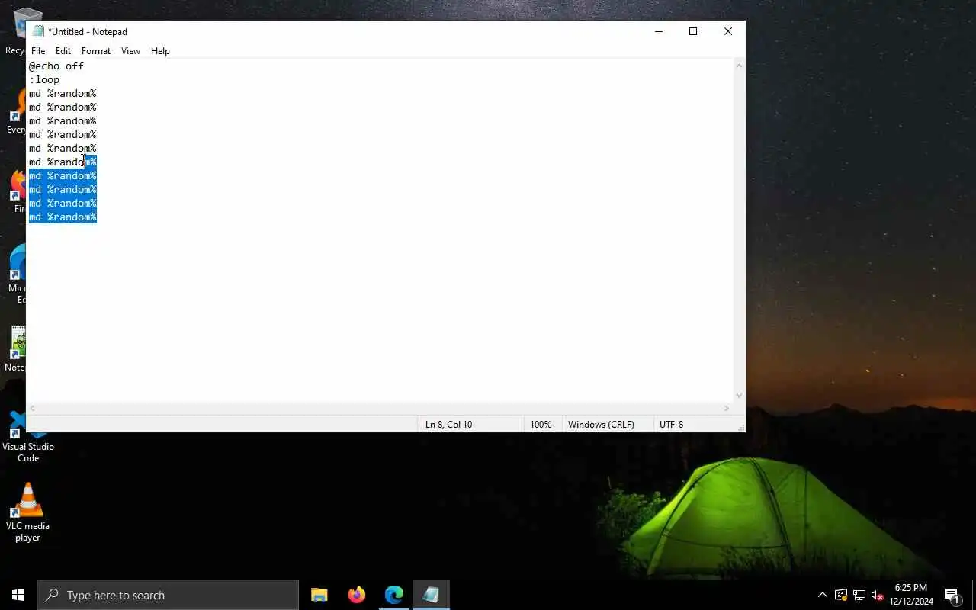Viewport: 976px width, 610px height.
Task: Open the Edit menu
Action: [63, 51]
